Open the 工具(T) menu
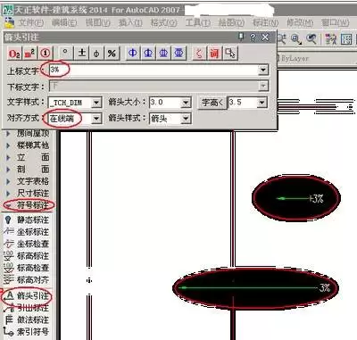The height and width of the screenshot is (340, 357). pos(198,22)
